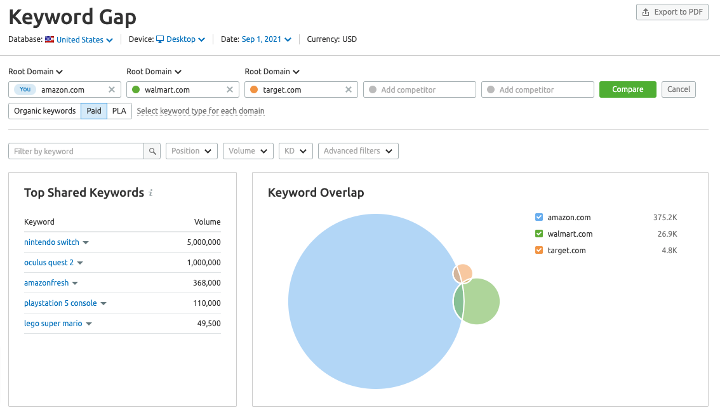Click the keyword search magnifier icon

point(152,151)
